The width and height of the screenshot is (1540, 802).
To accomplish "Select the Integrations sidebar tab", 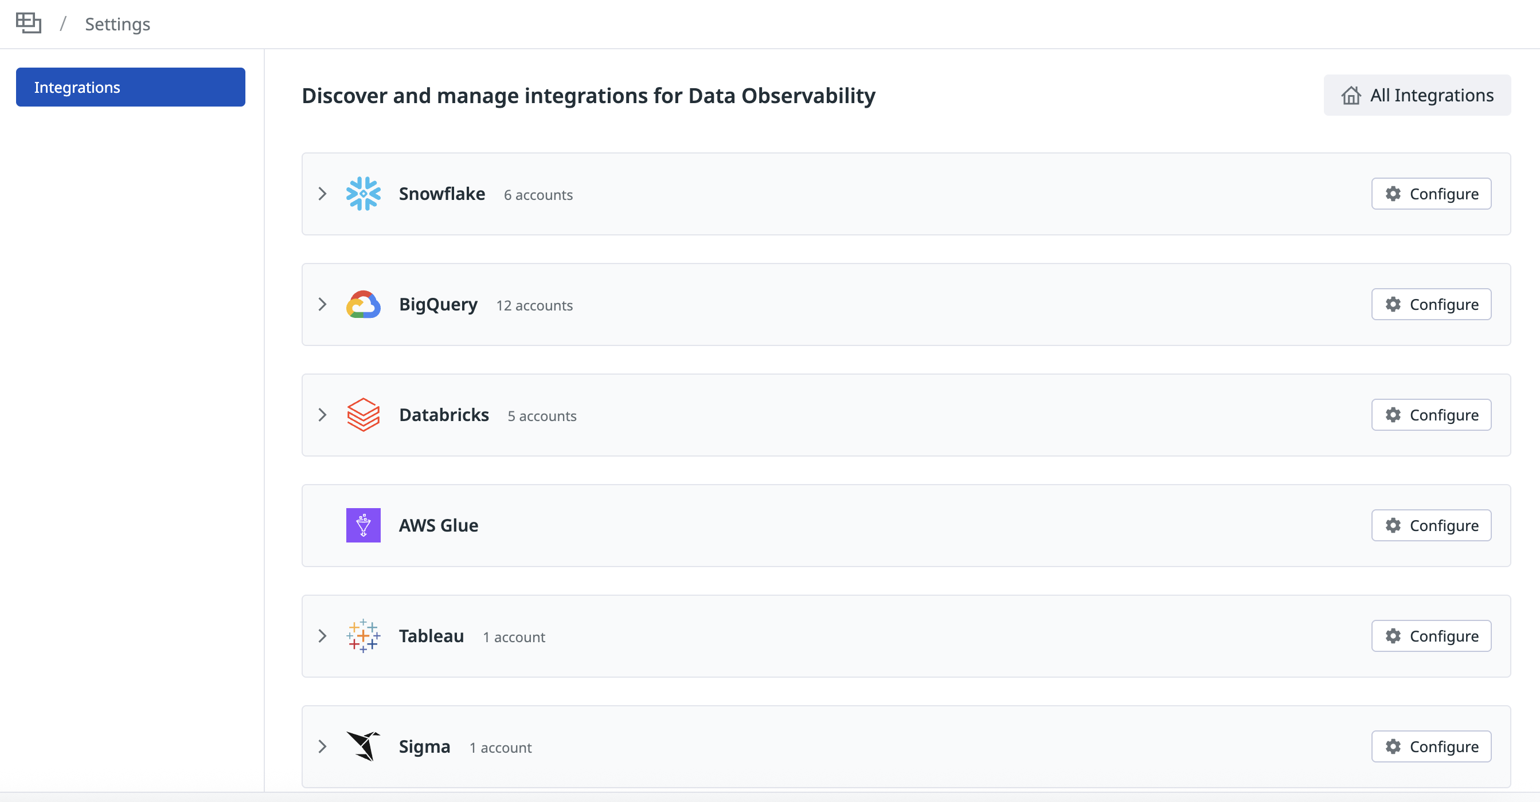I will [130, 87].
